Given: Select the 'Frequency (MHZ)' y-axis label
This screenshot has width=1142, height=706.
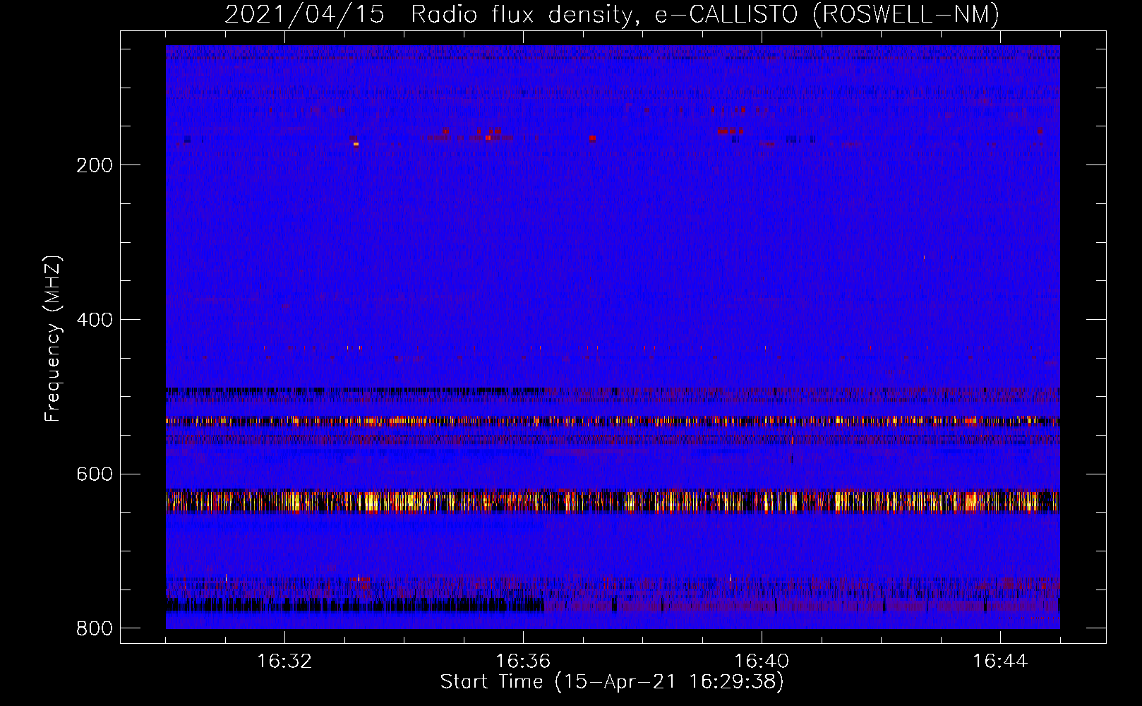Looking at the screenshot, I should [52, 339].
